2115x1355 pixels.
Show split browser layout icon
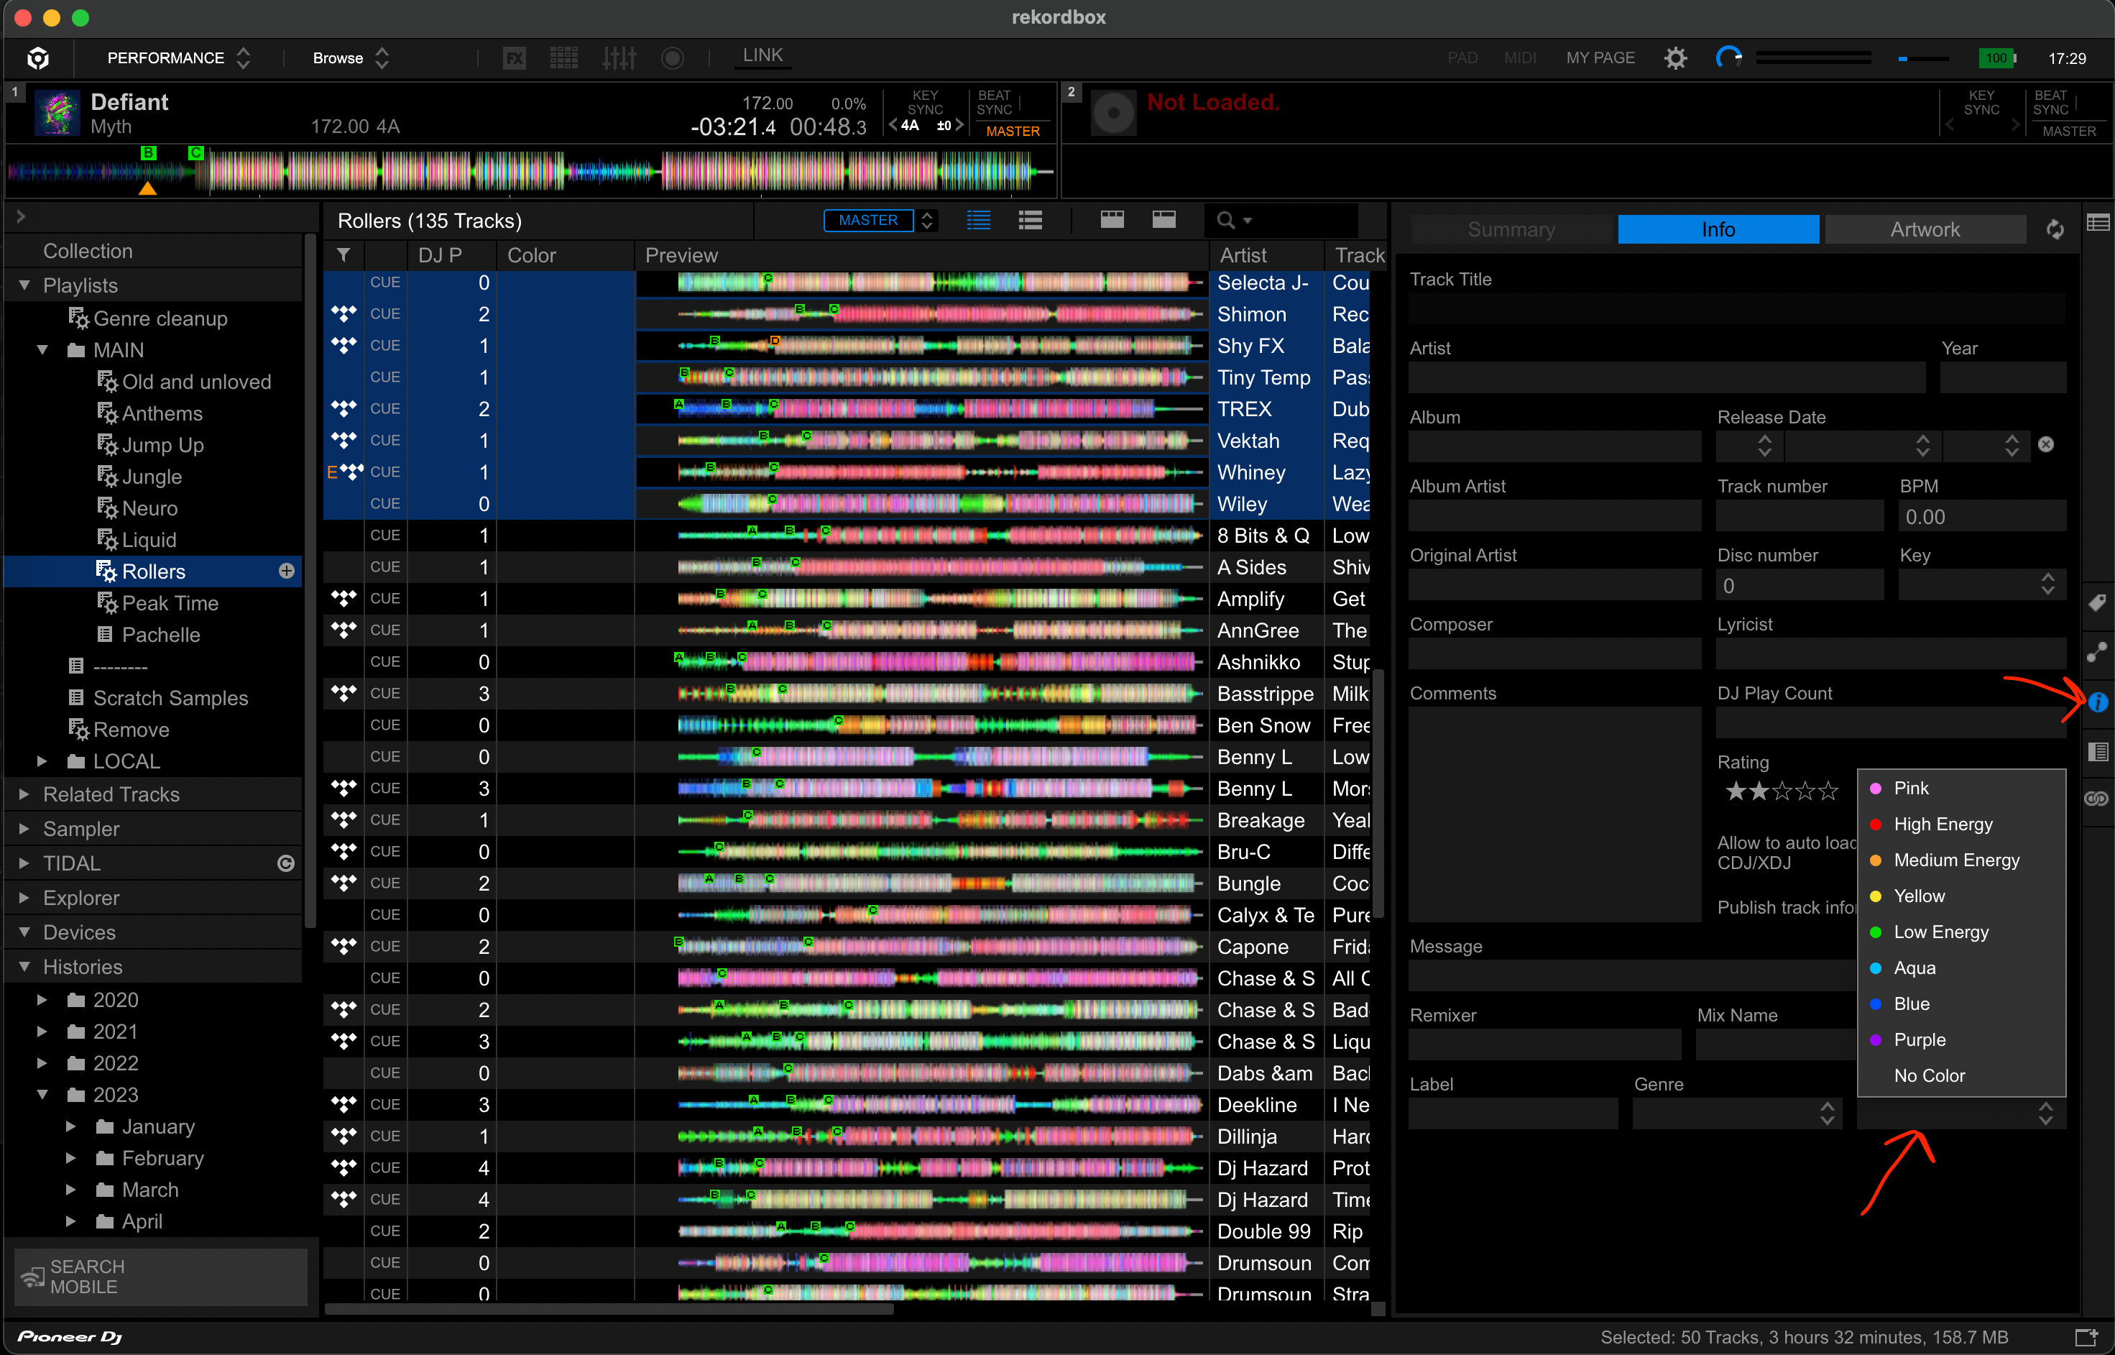[1112, 219]
